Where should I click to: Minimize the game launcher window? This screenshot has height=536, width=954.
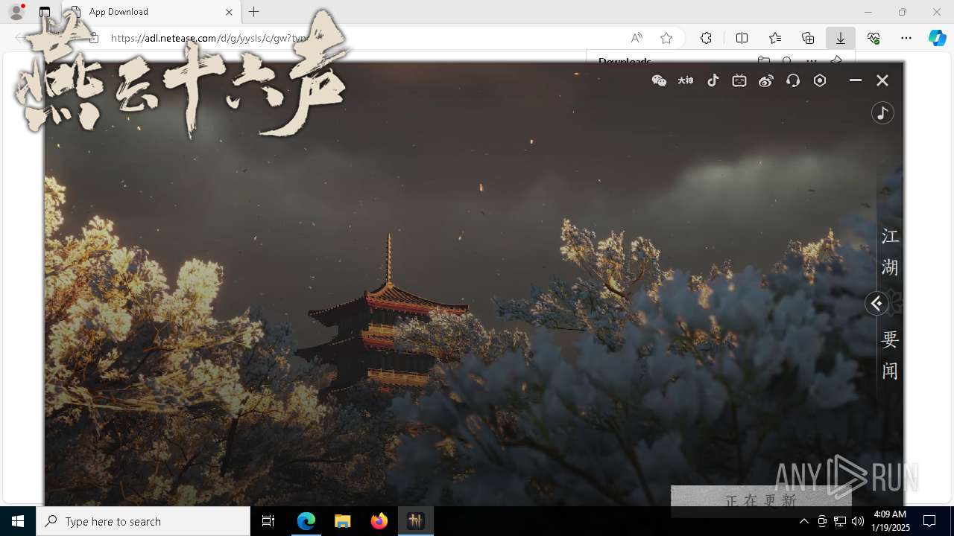pyautogui.click(x=856, y=80)
